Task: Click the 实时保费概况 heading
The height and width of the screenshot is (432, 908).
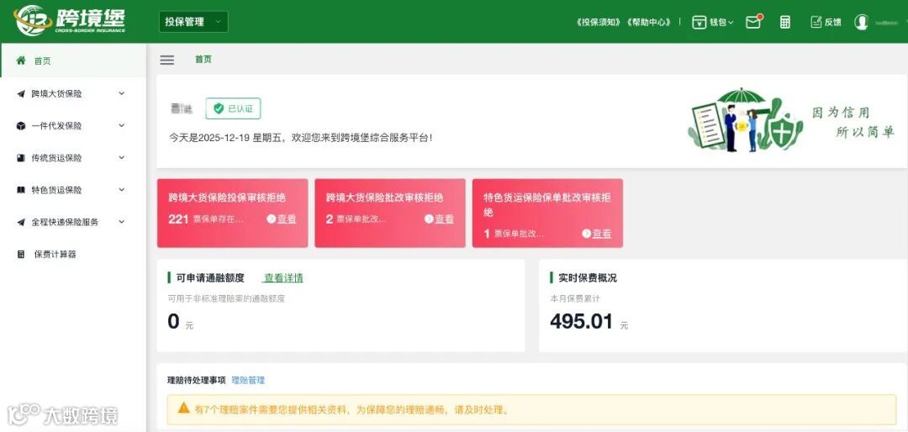Action: point(588,278)
